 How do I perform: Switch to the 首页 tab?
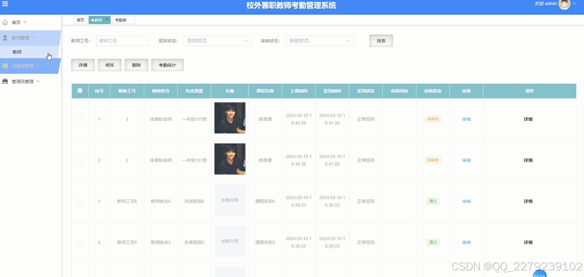pyautogui.click(x=80, y=19)
